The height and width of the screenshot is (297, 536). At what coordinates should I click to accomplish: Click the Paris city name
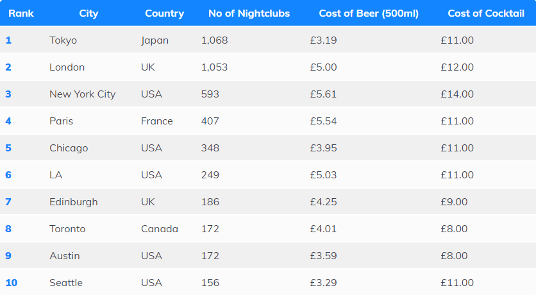(61, 121)
